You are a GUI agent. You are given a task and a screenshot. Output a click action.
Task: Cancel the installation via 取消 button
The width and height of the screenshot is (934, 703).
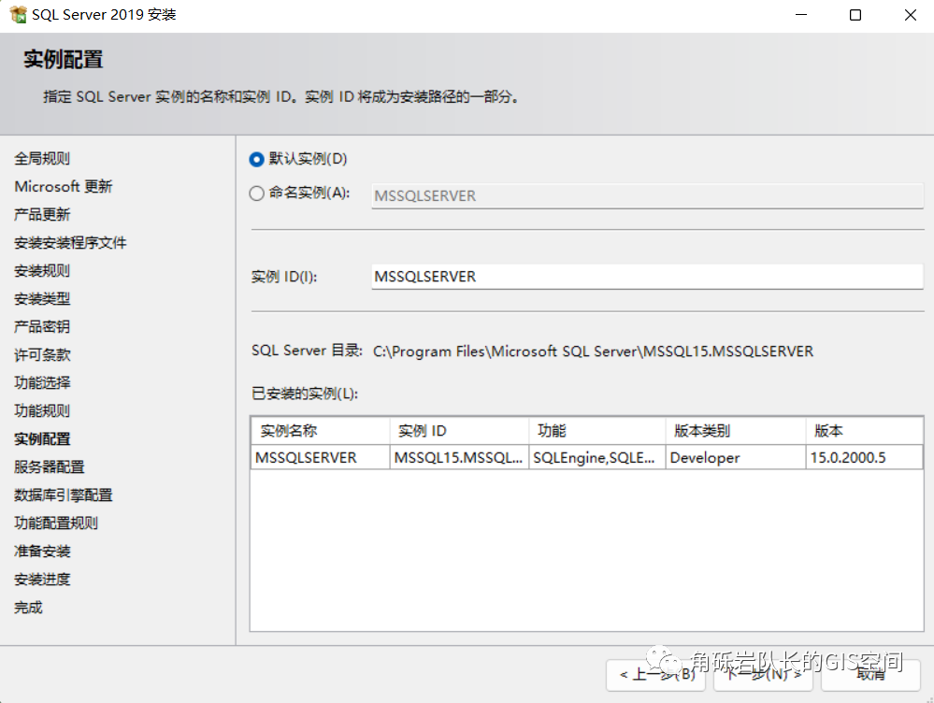click(869, 675)
